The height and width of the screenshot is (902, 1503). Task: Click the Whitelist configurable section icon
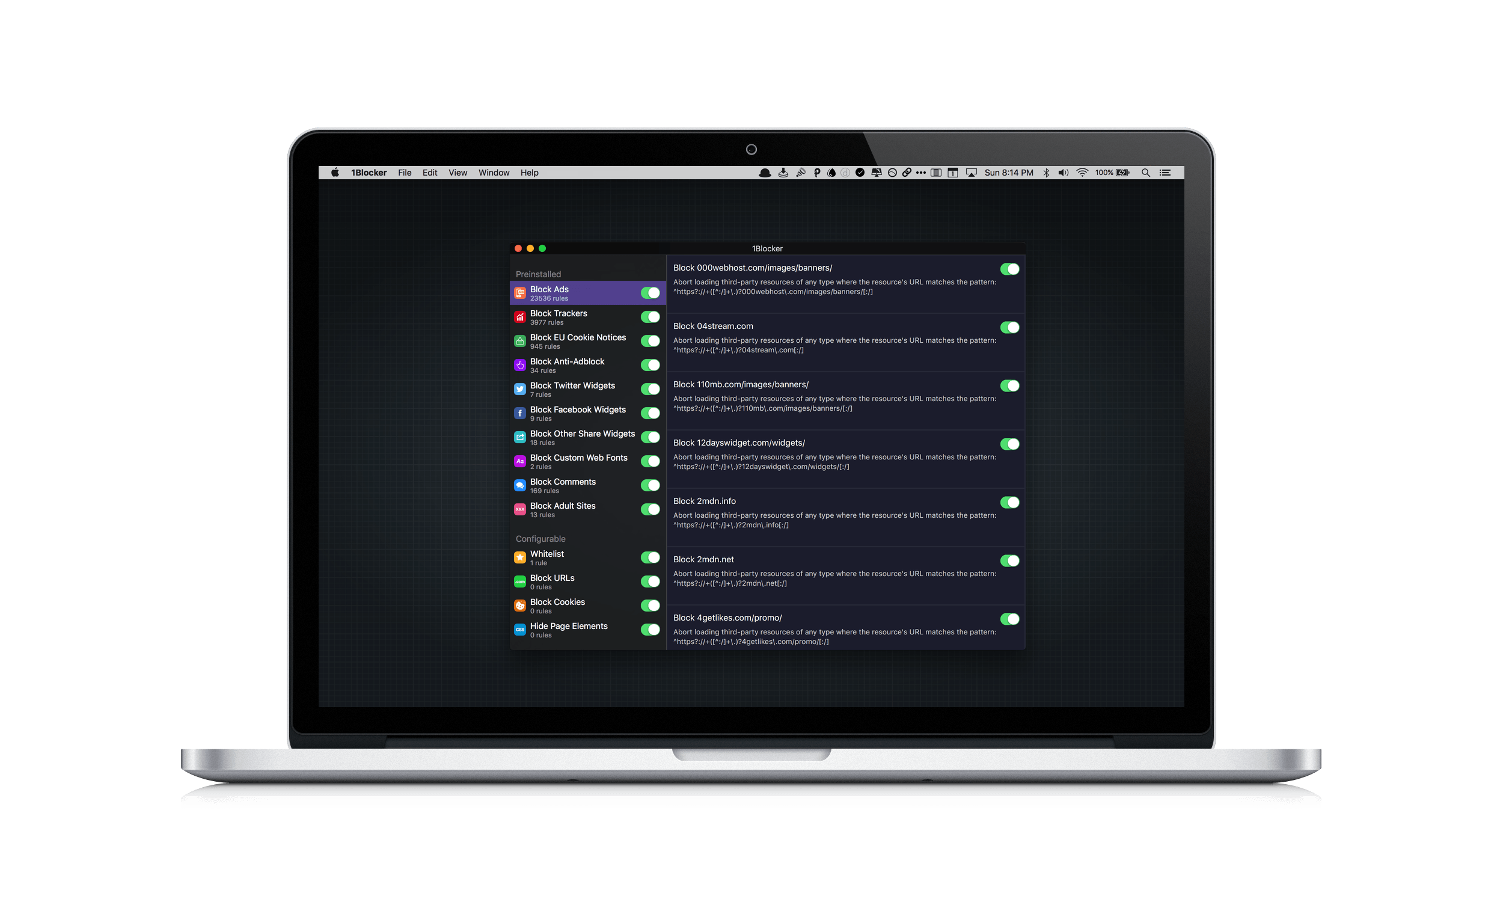pos(519,556)
